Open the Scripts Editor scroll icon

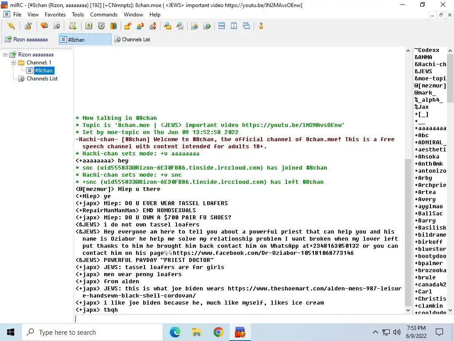point(73,26)
